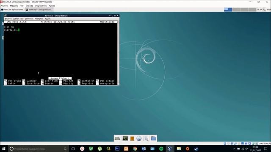This screenshot has height=152, width=271.
Task: Open green shield app in Windows taskbar
Action: coord(91,149)
